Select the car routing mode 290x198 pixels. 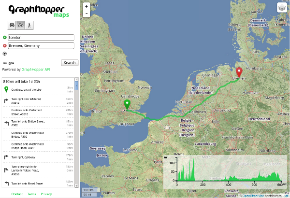click(12, 25)
